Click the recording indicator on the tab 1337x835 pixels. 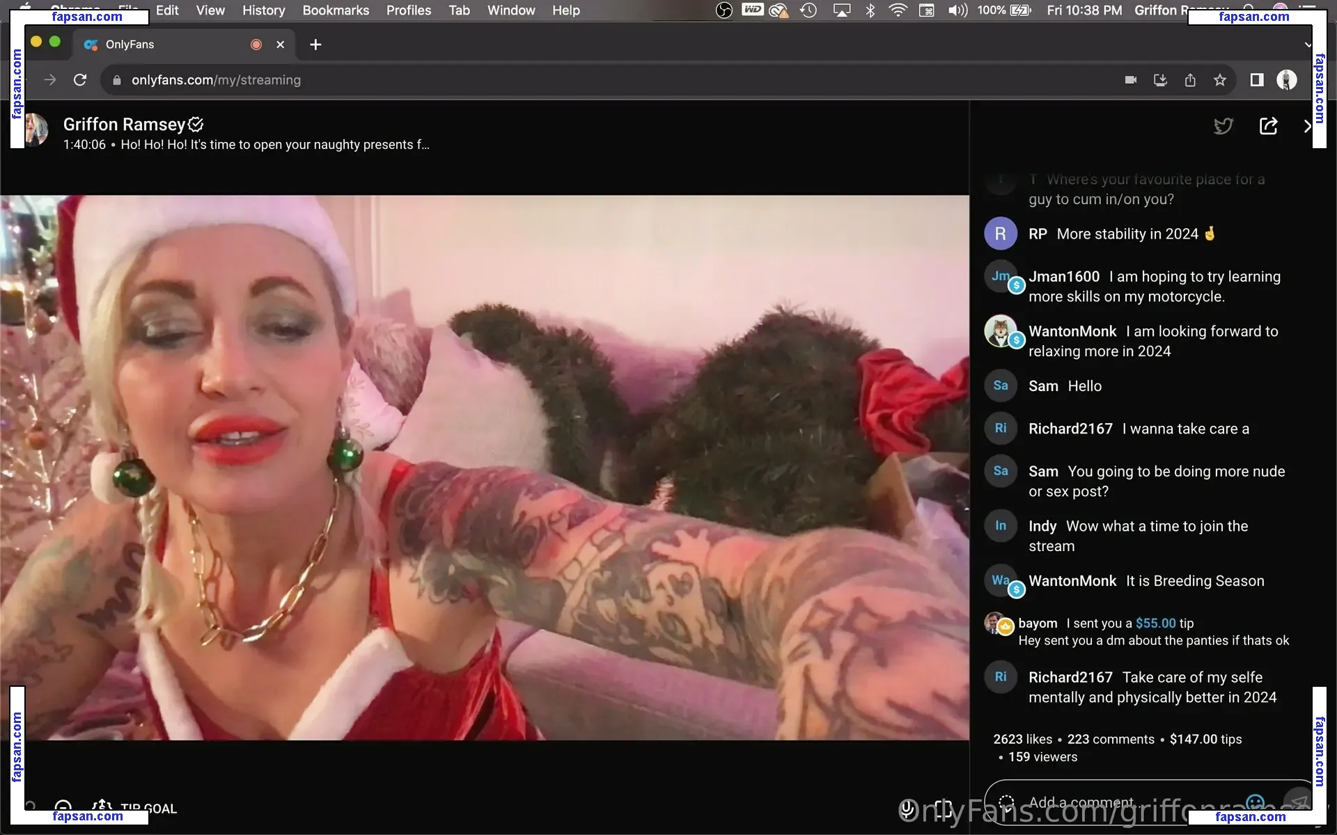tap(256, 45)
